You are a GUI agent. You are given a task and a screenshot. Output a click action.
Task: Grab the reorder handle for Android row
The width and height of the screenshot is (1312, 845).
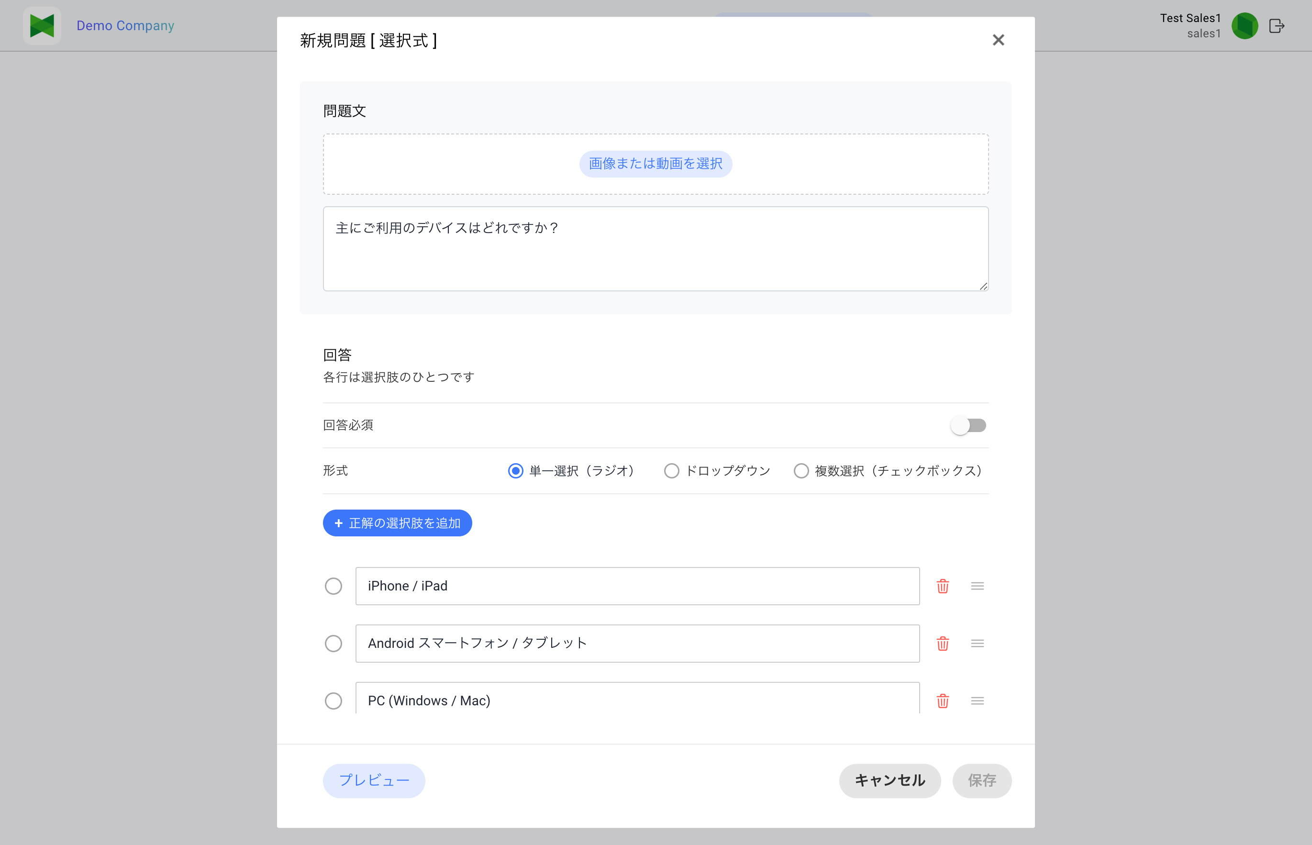coord(977,643)
